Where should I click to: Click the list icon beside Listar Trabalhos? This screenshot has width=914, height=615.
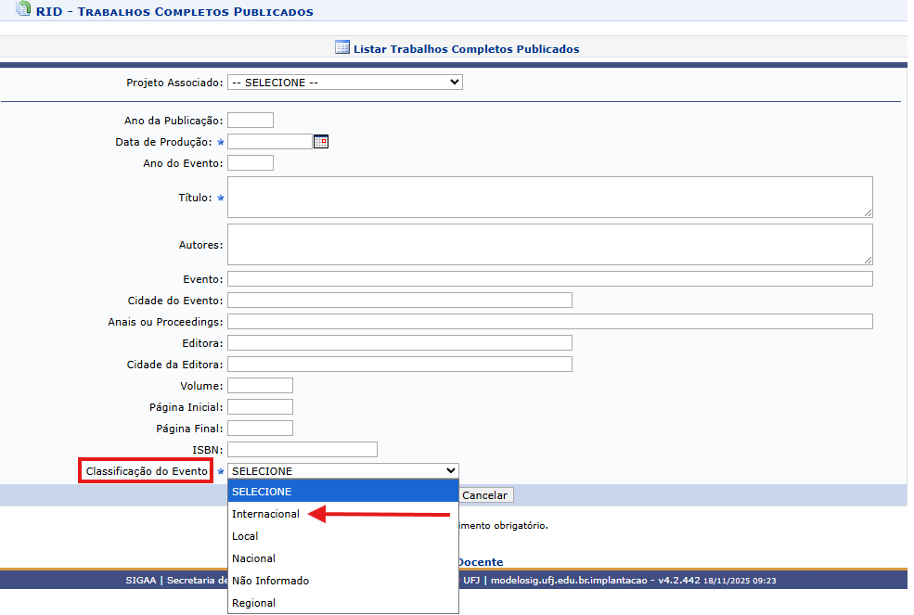pyautogui.click(x=342, y=48)
